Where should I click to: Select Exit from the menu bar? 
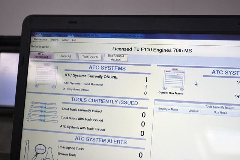click(74, 40)
